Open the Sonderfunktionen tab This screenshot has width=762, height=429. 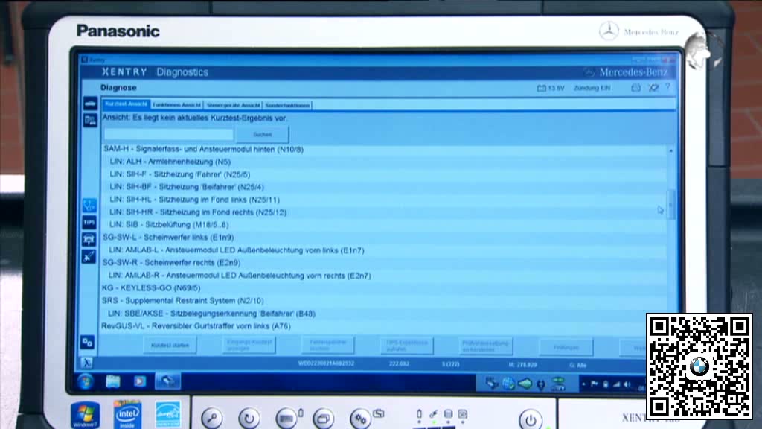tap(287, 105)
